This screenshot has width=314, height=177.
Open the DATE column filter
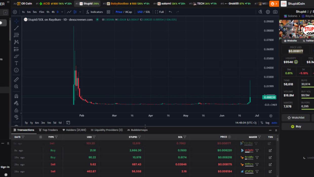click(x=23, y=137)
